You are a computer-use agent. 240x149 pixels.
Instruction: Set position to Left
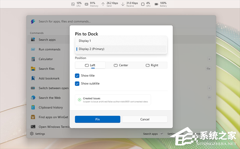click(90, 65)
